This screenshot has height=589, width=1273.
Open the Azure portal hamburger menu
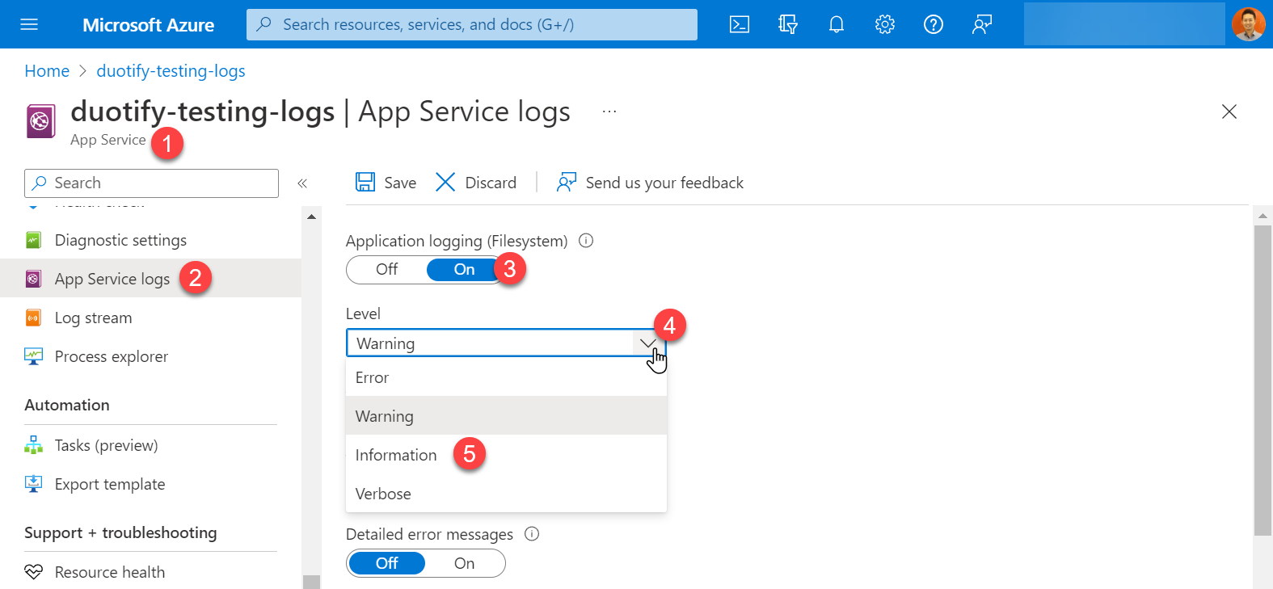[x=29, y=24]
